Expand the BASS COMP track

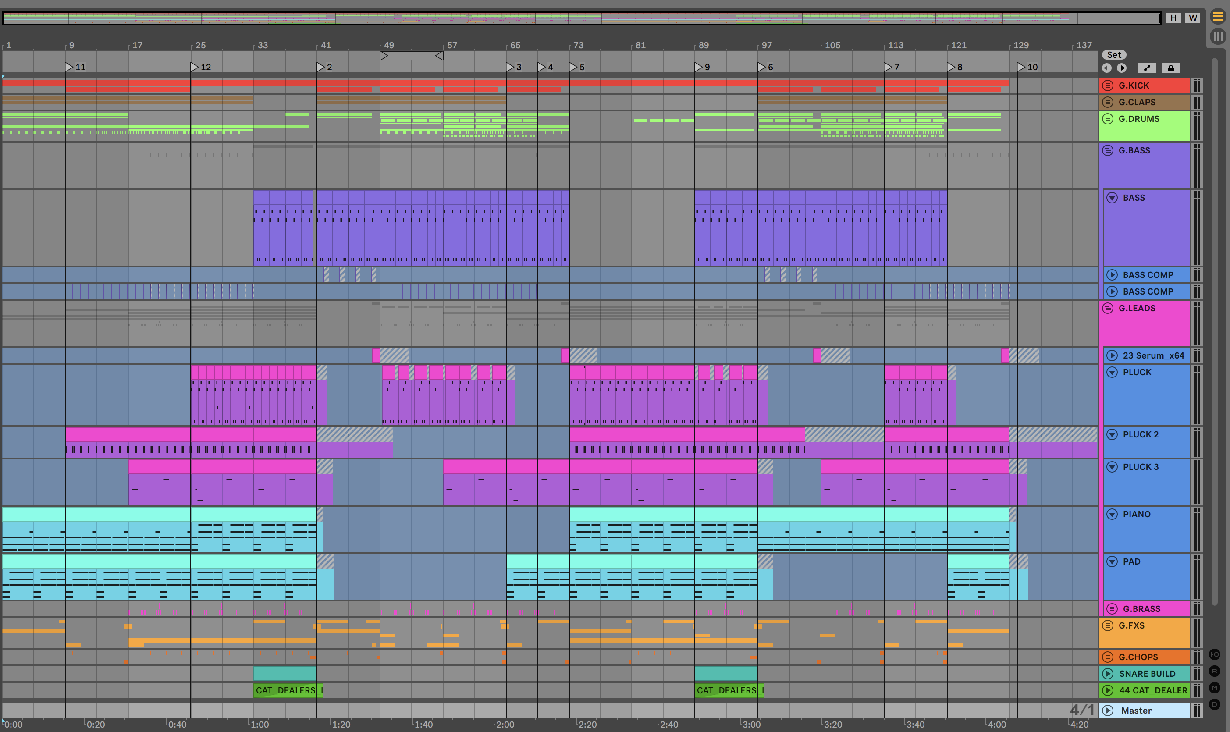1112,275
